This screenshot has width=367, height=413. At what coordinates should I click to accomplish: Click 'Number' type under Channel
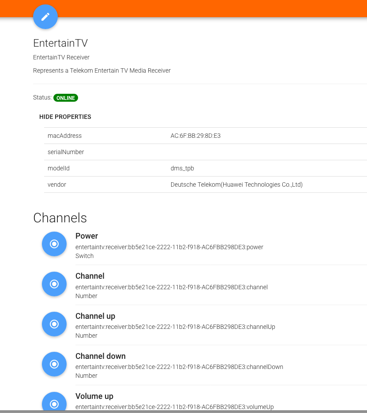(x=86, y=296)
